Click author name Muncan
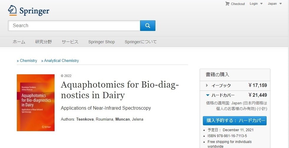 click(123, 119)
